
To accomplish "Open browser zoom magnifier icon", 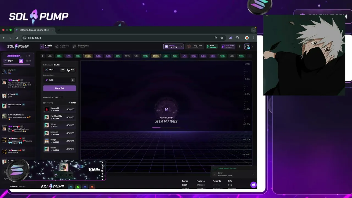I will point(216,38).
